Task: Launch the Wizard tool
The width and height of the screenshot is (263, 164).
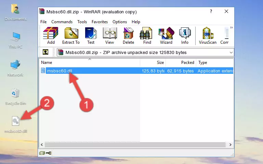Action: [166, 36]
